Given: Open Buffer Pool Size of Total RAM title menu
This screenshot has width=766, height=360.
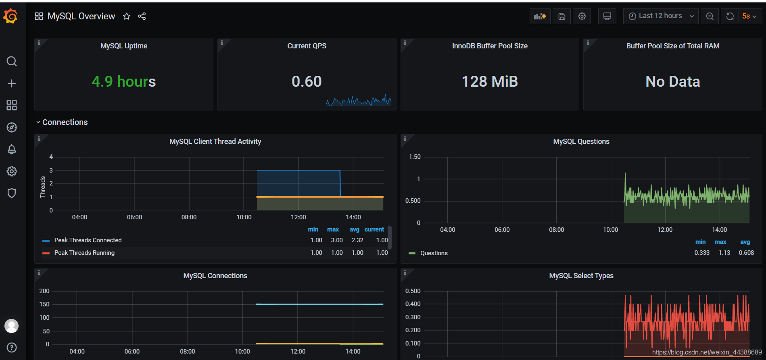Looking at the screenshot, I should coord(673,46).
